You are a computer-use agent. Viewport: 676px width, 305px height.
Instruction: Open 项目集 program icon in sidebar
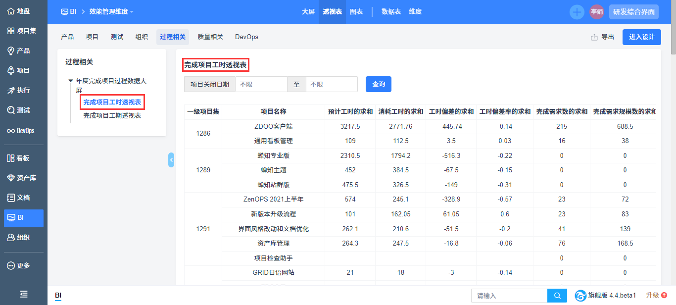coord(11,31)
